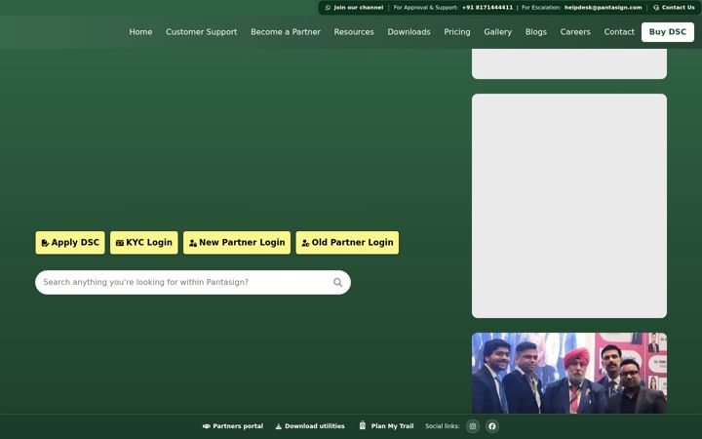
Task: Open the Resources menu
Action: pos(354,32)
